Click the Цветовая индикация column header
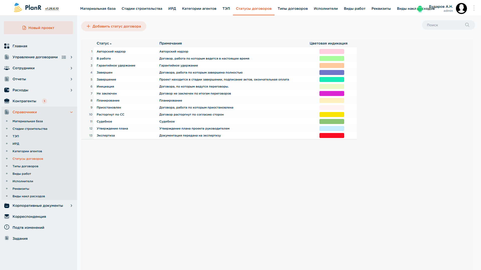 [x=328, y=43]
